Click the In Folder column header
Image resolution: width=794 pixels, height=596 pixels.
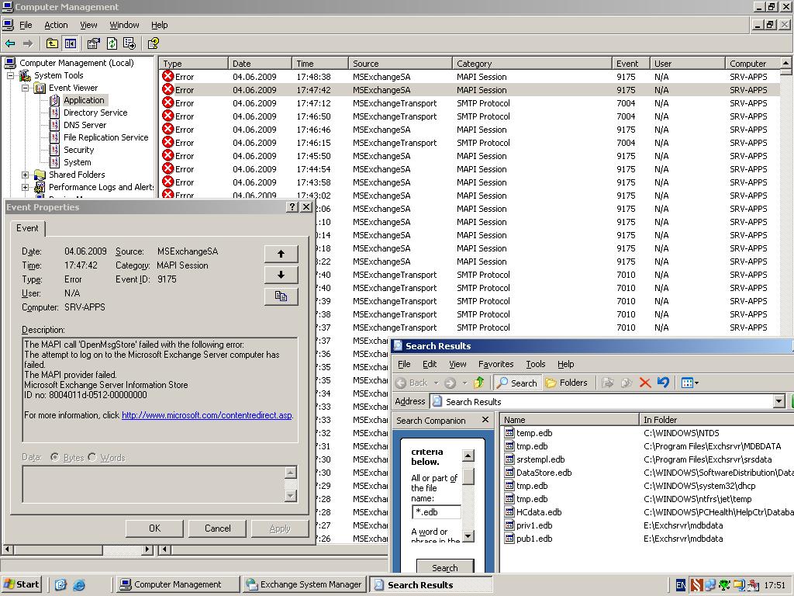(716, 420)
